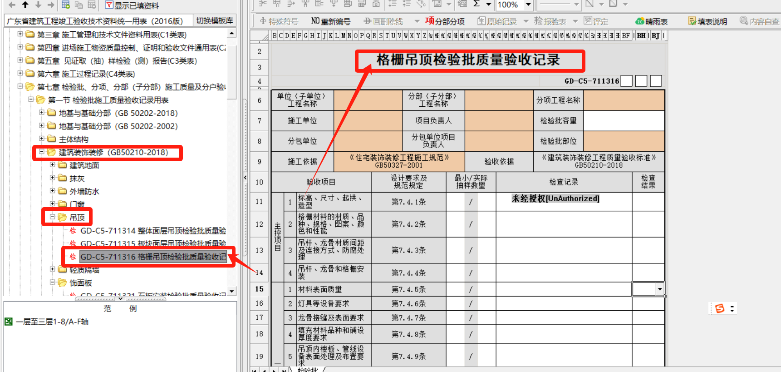Open the 检查结果 cell dropdown in row 15

[660, 289]
